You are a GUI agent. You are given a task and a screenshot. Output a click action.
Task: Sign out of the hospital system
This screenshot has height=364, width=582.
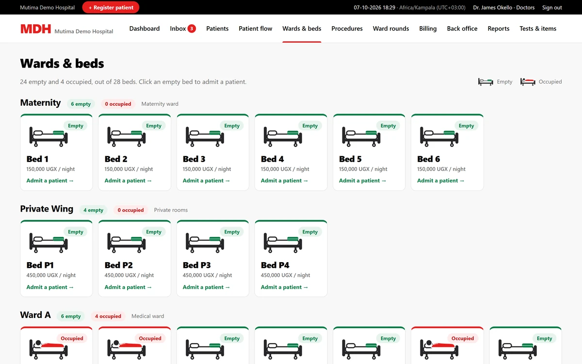coord(552,7)
